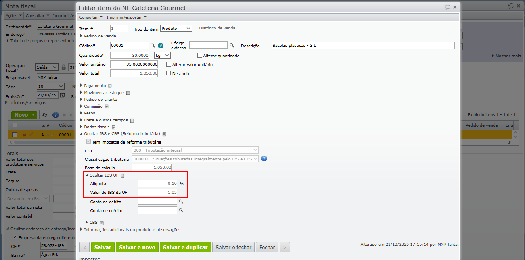Screen dimensions: 525x260
Task: Collapse the Ocultar IBS UF section
Action: coord(102,175)
